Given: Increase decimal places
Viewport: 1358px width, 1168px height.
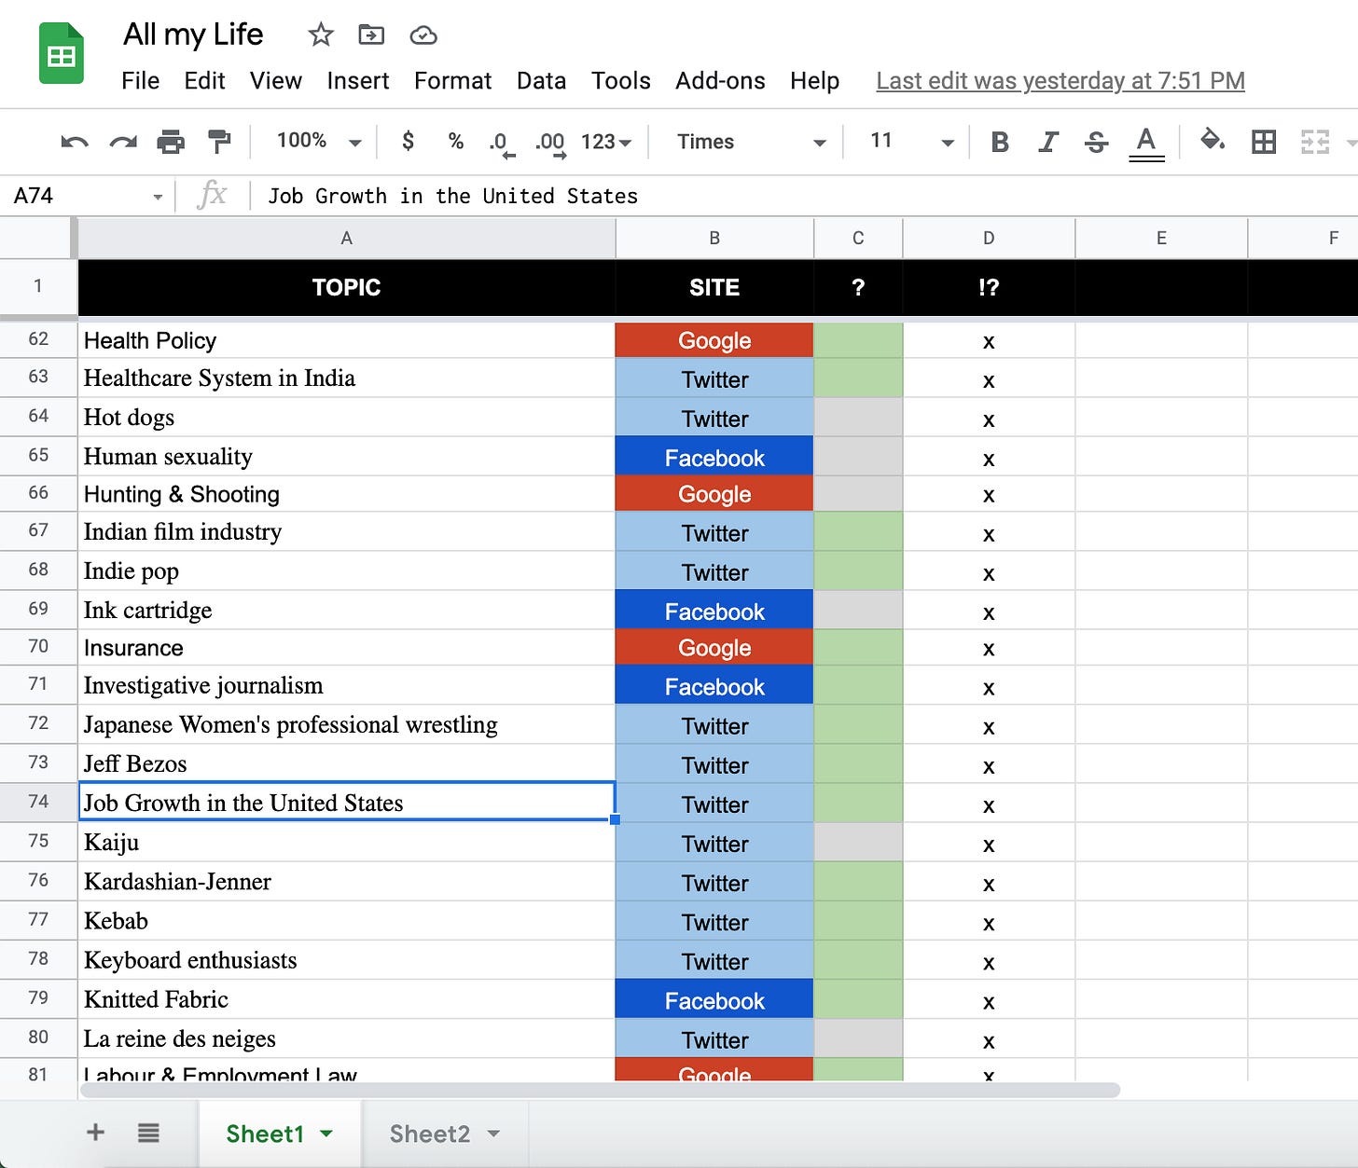Looking at the screenshot, I should tap(550, 144).
